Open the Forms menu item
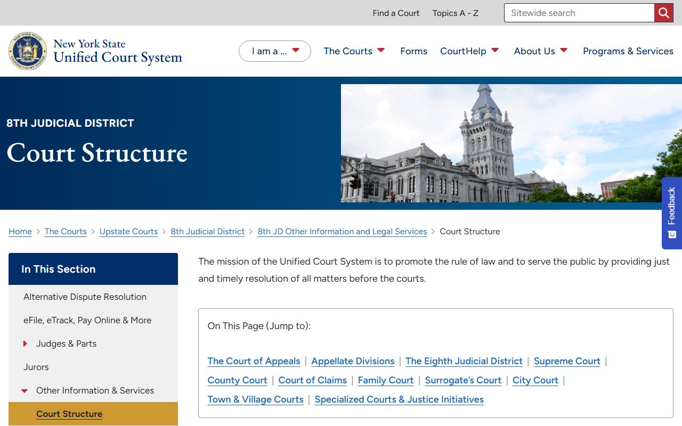Screen dimensions: 682x426 tap(413, 51)
